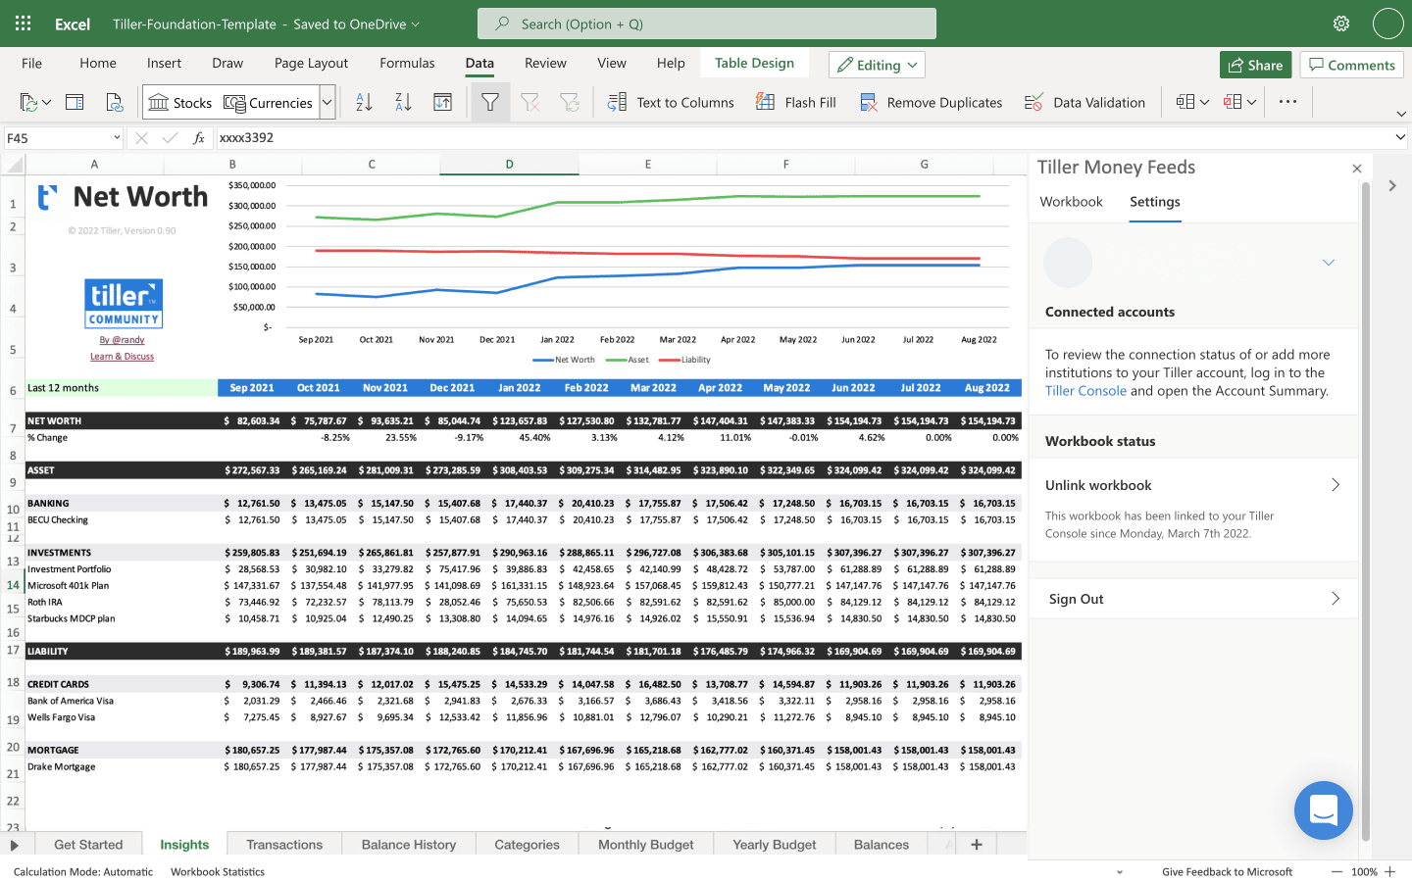1412x882 pixels.
Task: Open the blue chat support bubble
Action: tap(1323, 810)
